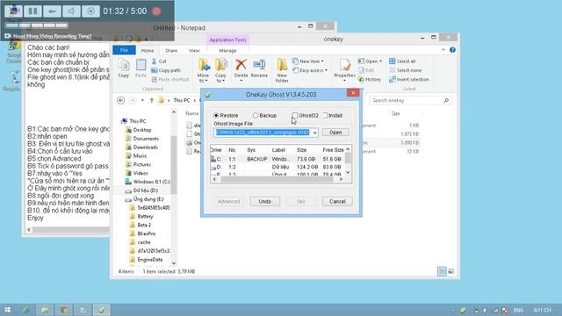Expand the Open dropdown in ribbon
562x316 pixels.
tap(380, 61)
